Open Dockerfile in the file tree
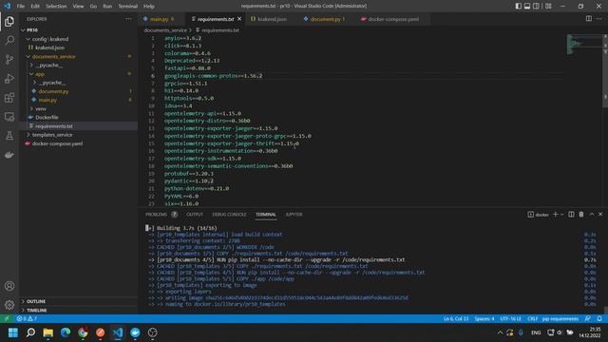This screenshot has height=342, width=608. (x=47, y=118)
